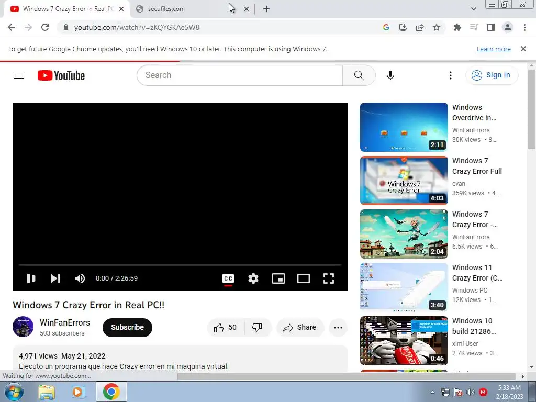
Task: Open the Windows Overdrive video thumbnail
Action: (404, 127)
